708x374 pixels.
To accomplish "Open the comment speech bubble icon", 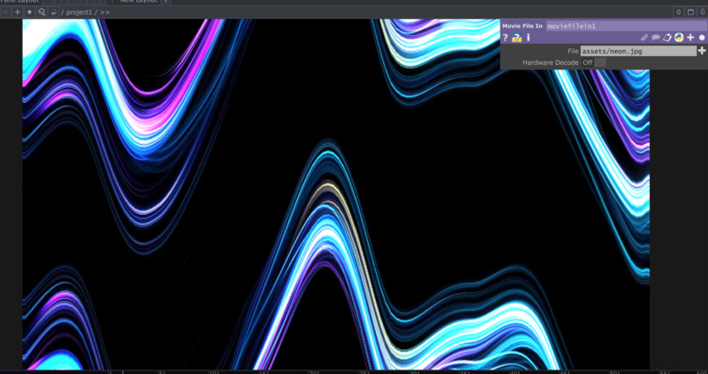I will coord(655,38).
